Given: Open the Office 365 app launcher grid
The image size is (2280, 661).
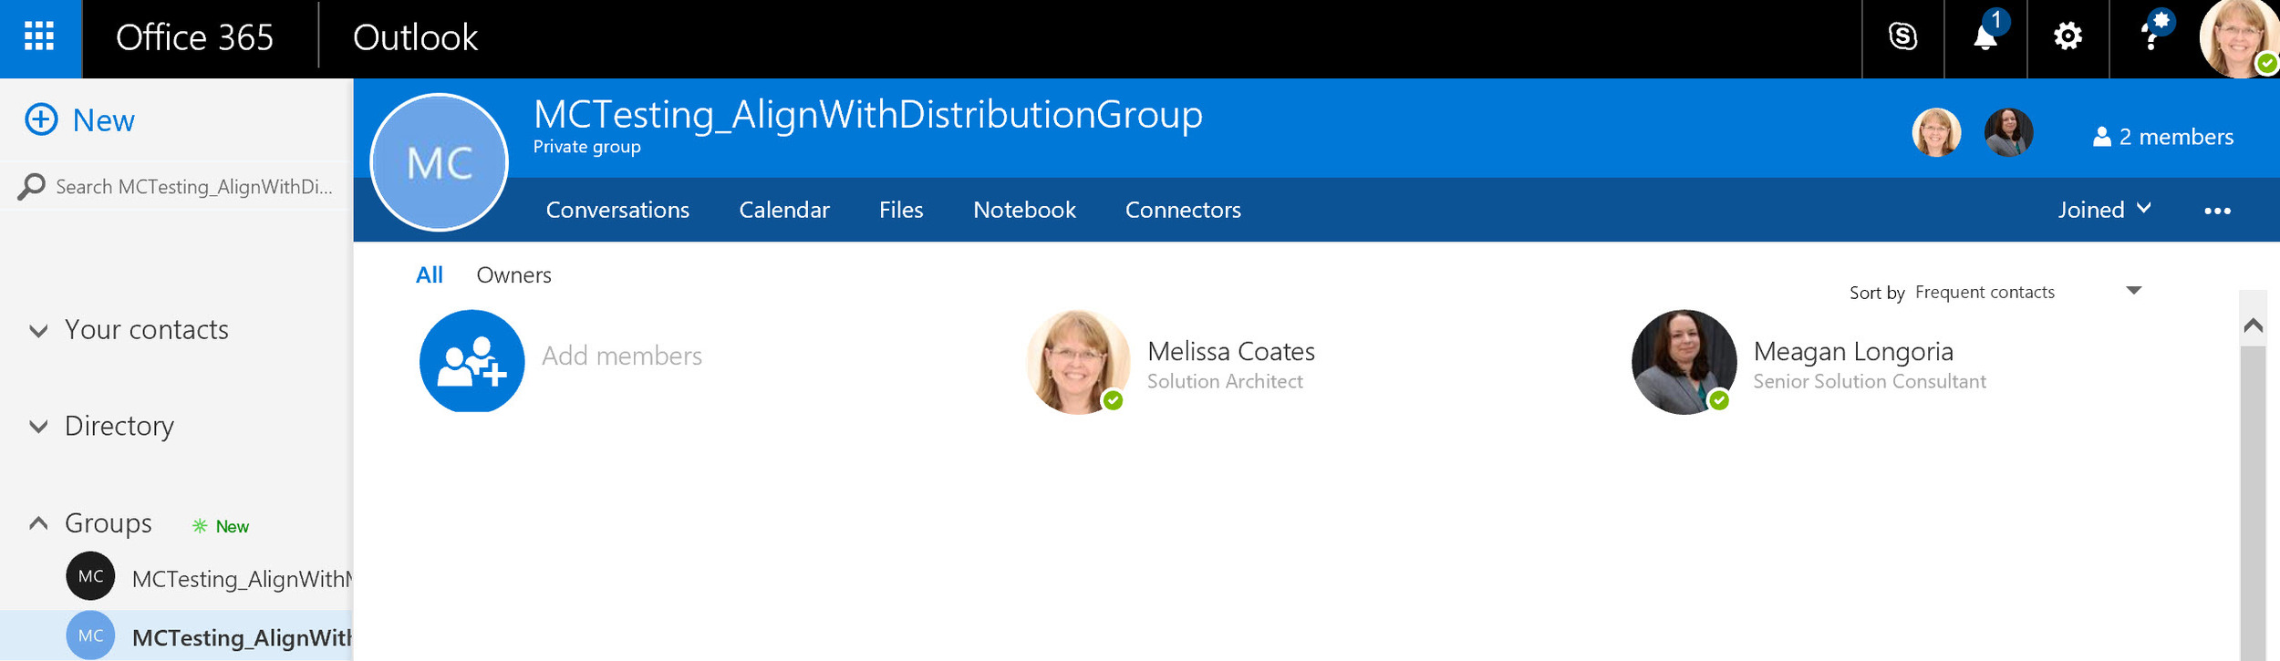Looking at the screenshot, I should (39, 37).
